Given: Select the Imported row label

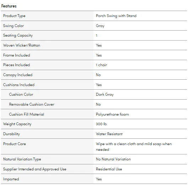Looking at the screenshot, I should [x=11, y=179].
